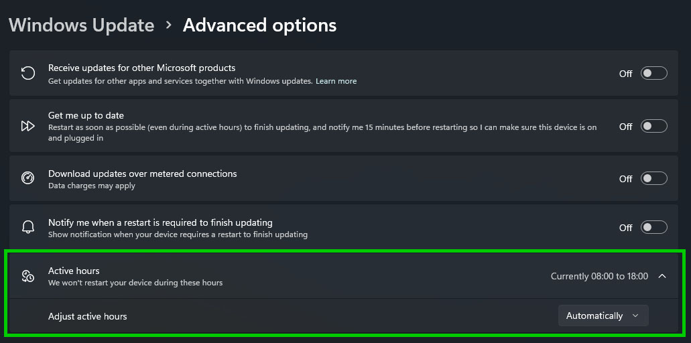Click the Adjust active hours label
This screenshot has width=691, height=343.
click(x=88, y=316)
